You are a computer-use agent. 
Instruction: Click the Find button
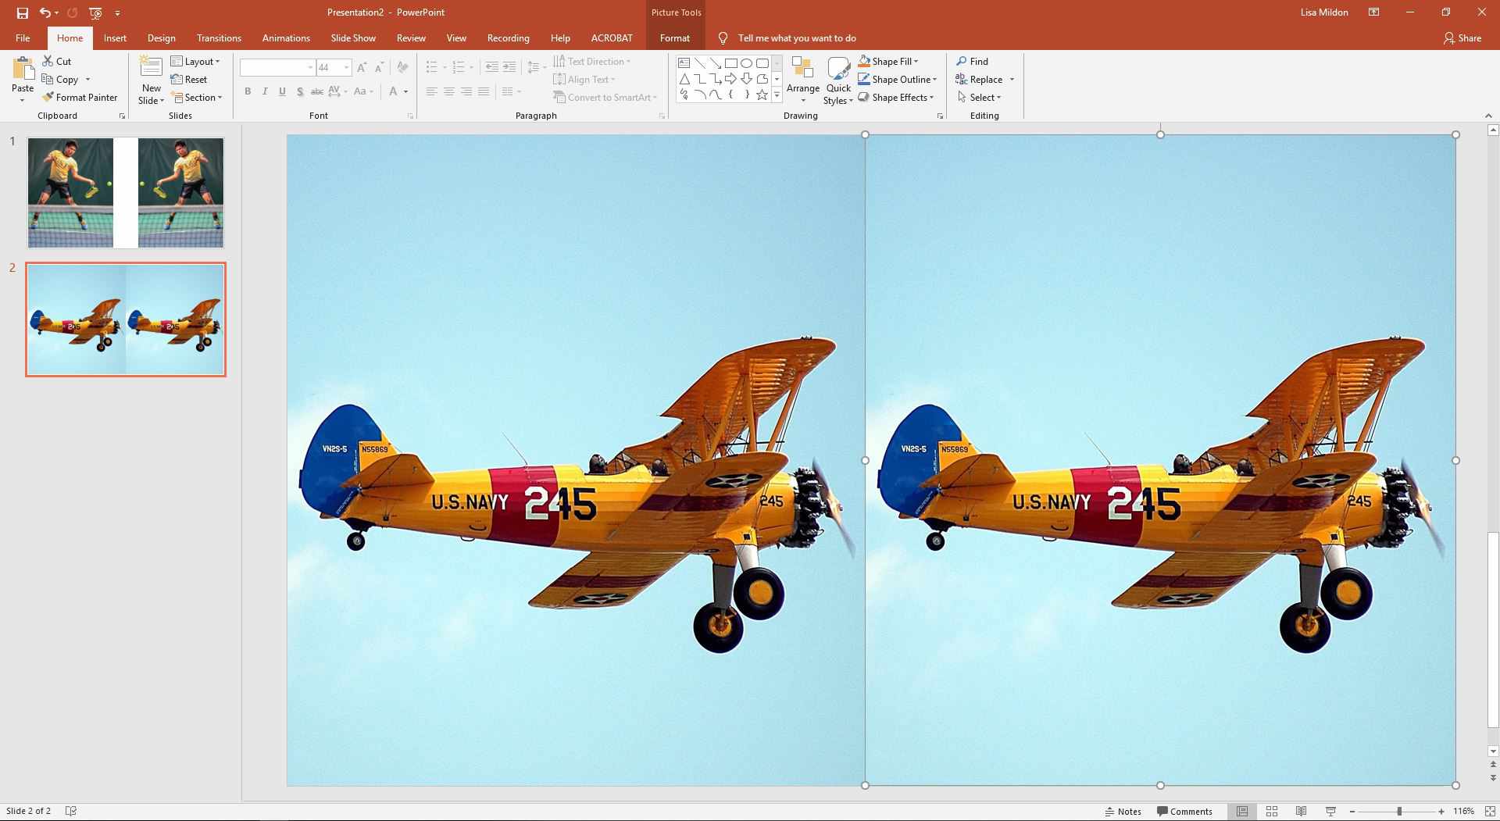(x=973, y=61)
